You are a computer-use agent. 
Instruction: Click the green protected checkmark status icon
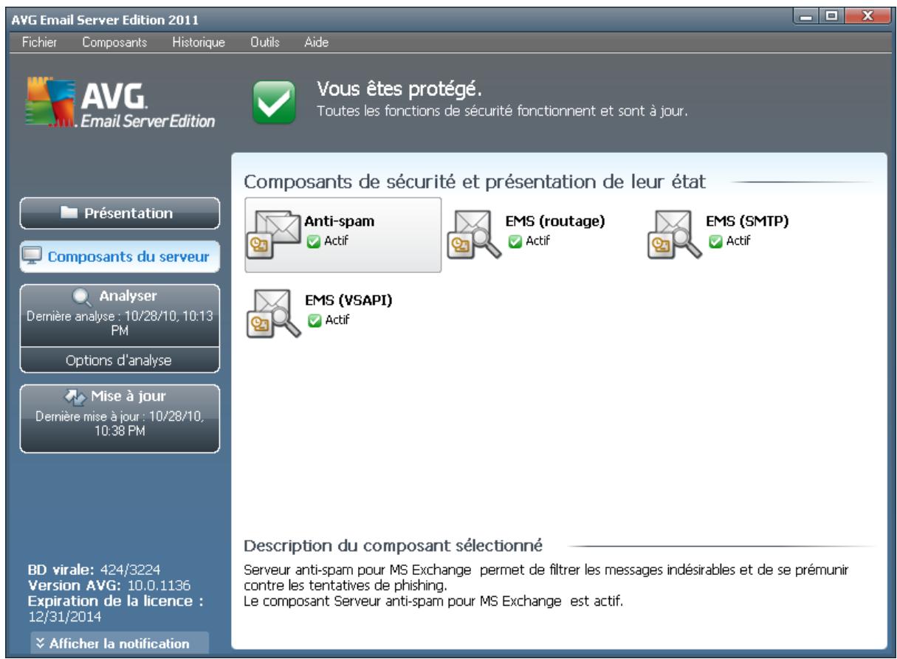coord(275,102)
